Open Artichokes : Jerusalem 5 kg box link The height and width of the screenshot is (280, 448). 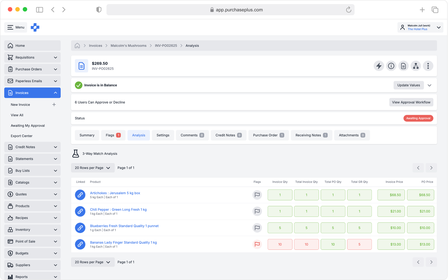[x=115, y=193]
